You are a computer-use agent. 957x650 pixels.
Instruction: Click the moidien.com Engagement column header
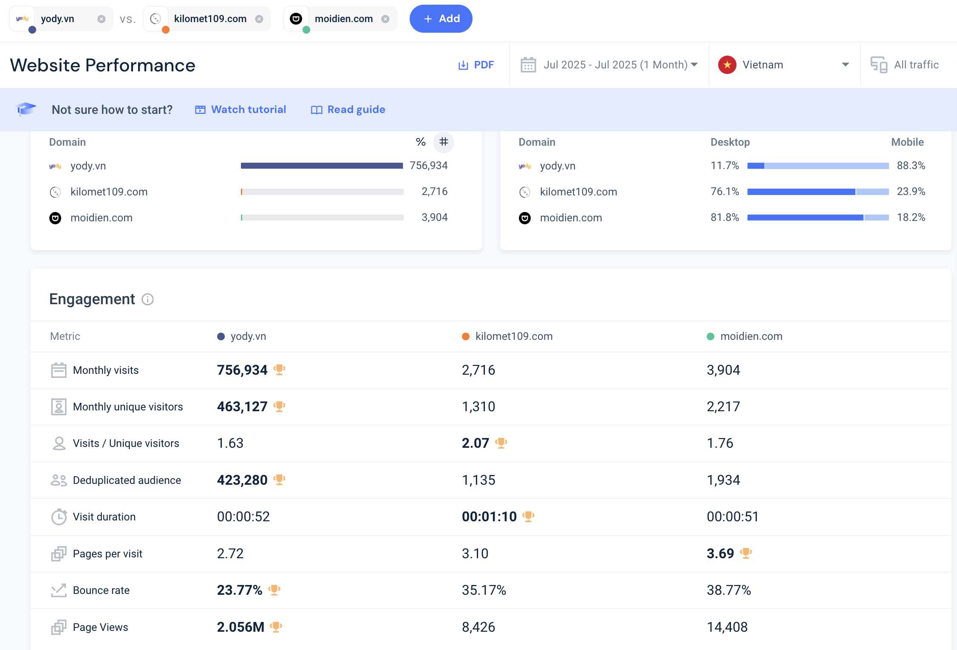click(745, 336)
